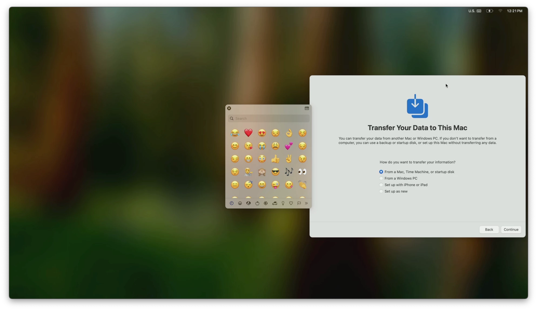Click the Back button
Screen dimensions: 537x310
[489, 230]
